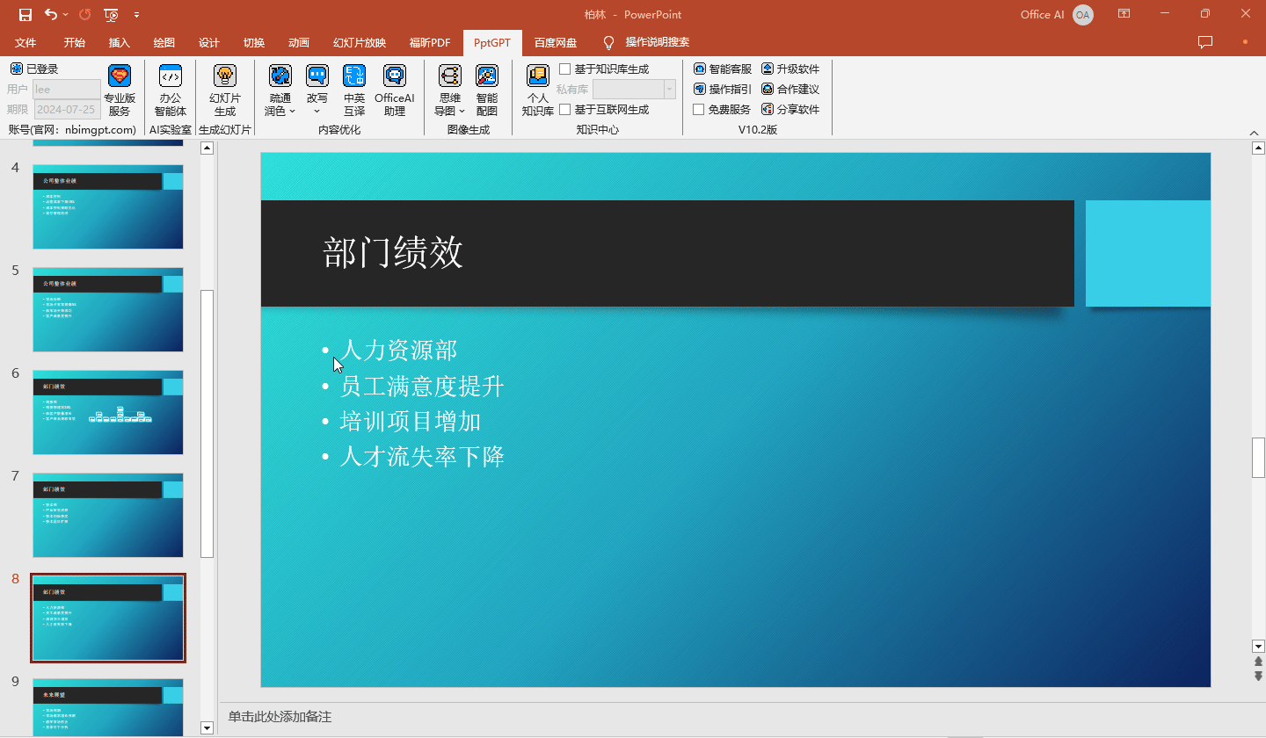Open the 幻灯片放映 tab
Screen dimensions: 1266x738
tap(359, 42)
